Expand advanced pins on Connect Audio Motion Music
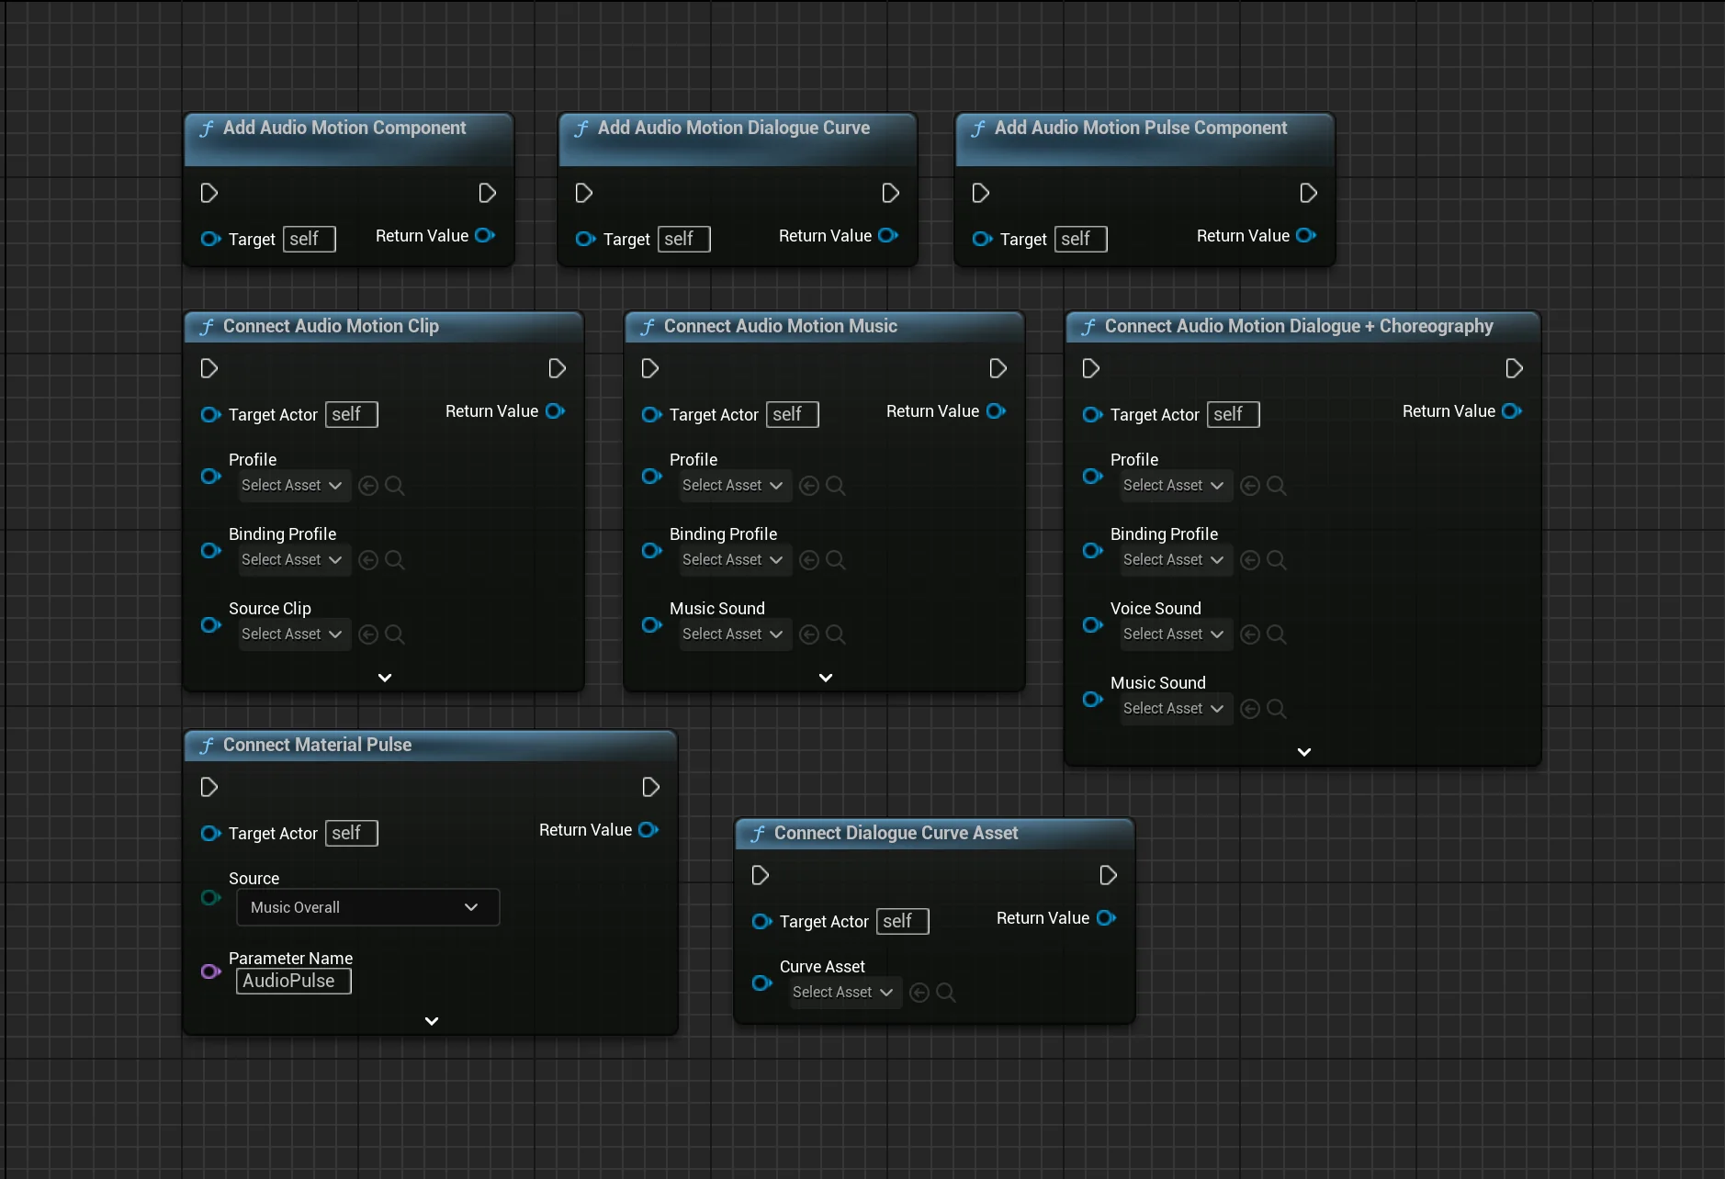Viewport: 1725px width, 1179px height. pyautogui.click(x=826, y=678)
